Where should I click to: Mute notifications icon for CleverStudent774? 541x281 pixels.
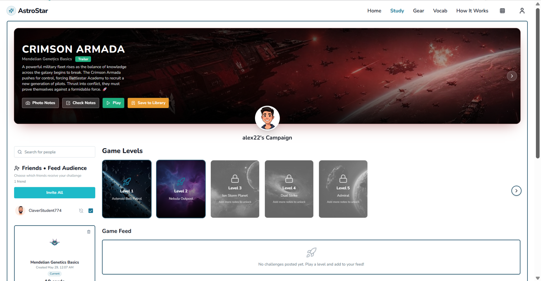tap(81, 211)
